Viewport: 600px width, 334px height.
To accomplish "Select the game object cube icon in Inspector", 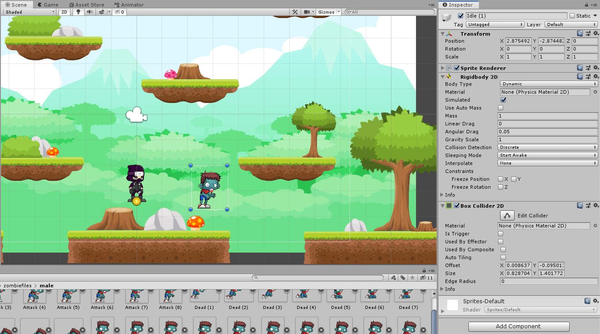I will tap(447, 18).
